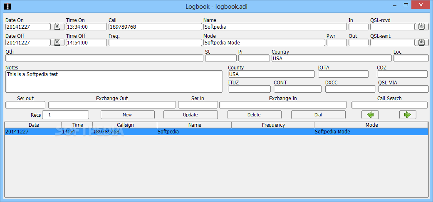
Task: Click the Recs counter field
Action: point(65,115)
